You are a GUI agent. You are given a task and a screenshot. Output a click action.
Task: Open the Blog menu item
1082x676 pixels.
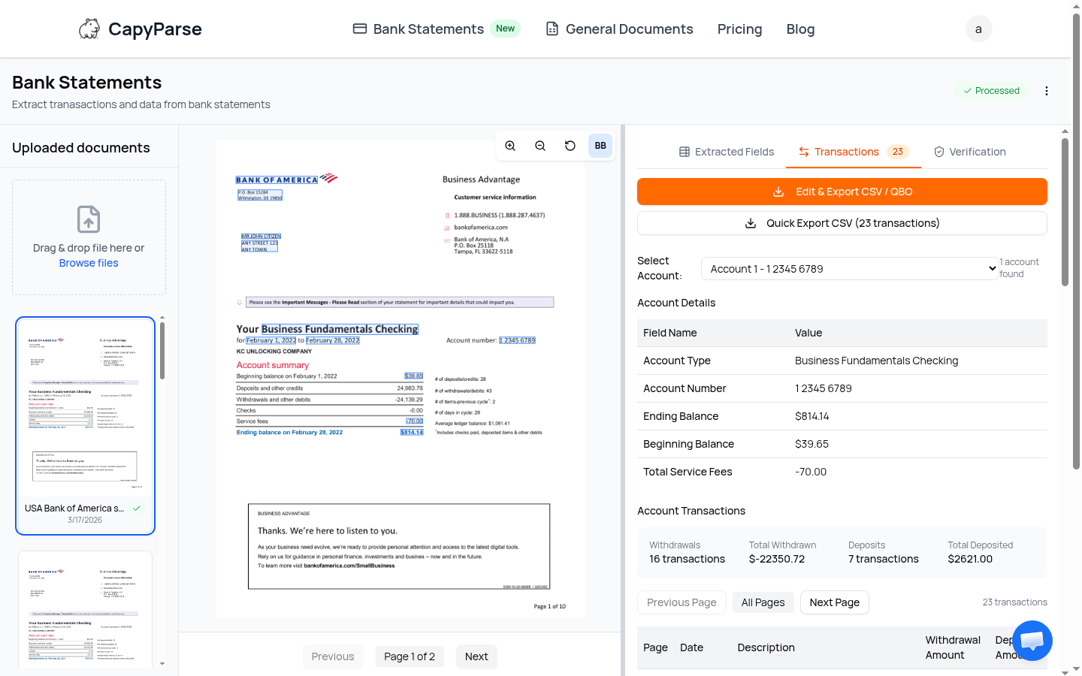[800, 29]
